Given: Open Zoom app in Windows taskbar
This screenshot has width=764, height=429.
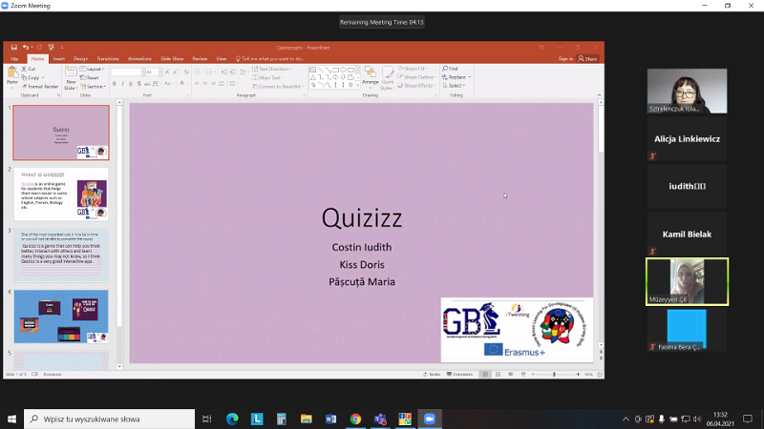Looking at the screenshot, I should tap(429, 419).
